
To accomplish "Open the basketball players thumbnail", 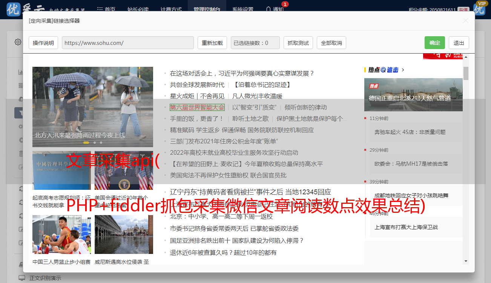I will pos(61,234).
